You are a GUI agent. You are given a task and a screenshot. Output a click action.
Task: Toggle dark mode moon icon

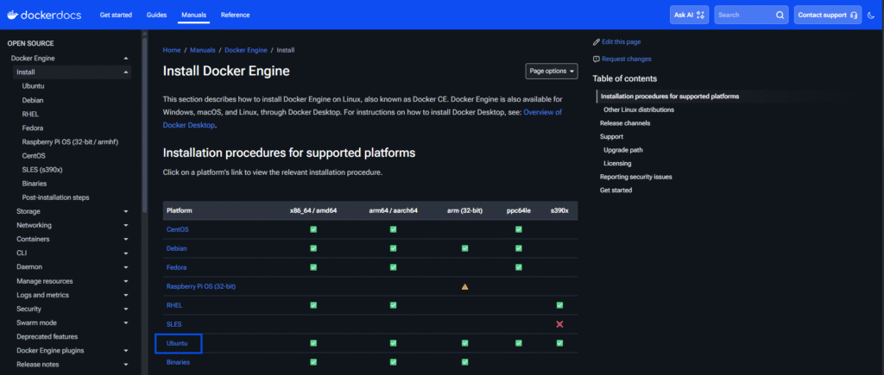click(x=872, y=15)
